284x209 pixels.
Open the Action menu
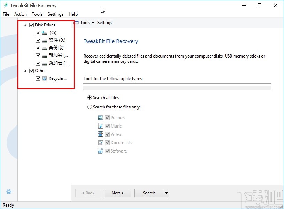click(21, 14)
